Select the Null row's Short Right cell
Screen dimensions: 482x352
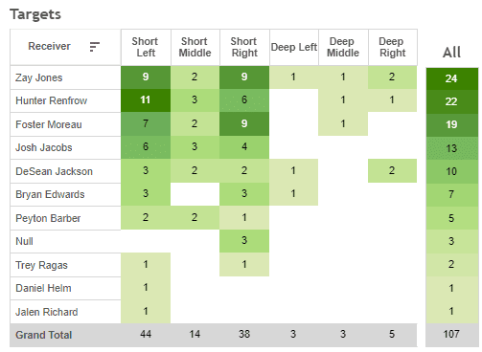click(244, 241)
